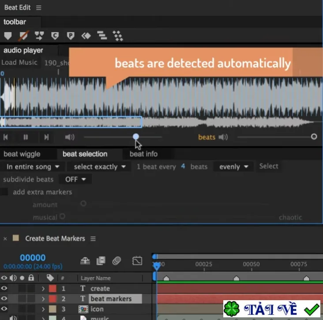Image resolution: width=323 pixels, height=320 pixels.
Task: Click the red label swatch of beat markers layer
Action: pos(53,299)
